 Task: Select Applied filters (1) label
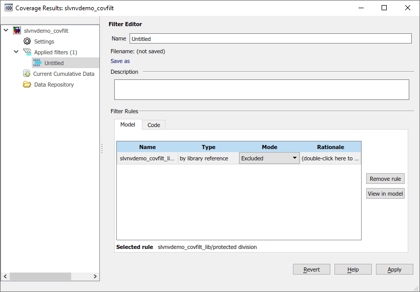[x=55, y=52]
